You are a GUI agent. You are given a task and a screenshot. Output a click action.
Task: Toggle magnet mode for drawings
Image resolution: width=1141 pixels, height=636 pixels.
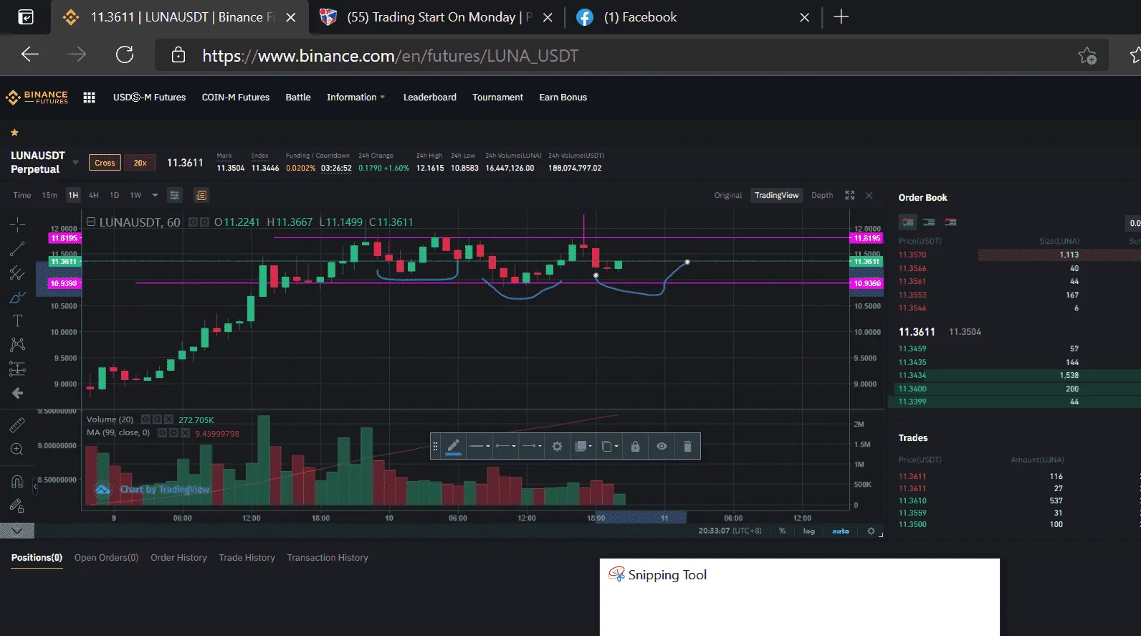(17, 482)
